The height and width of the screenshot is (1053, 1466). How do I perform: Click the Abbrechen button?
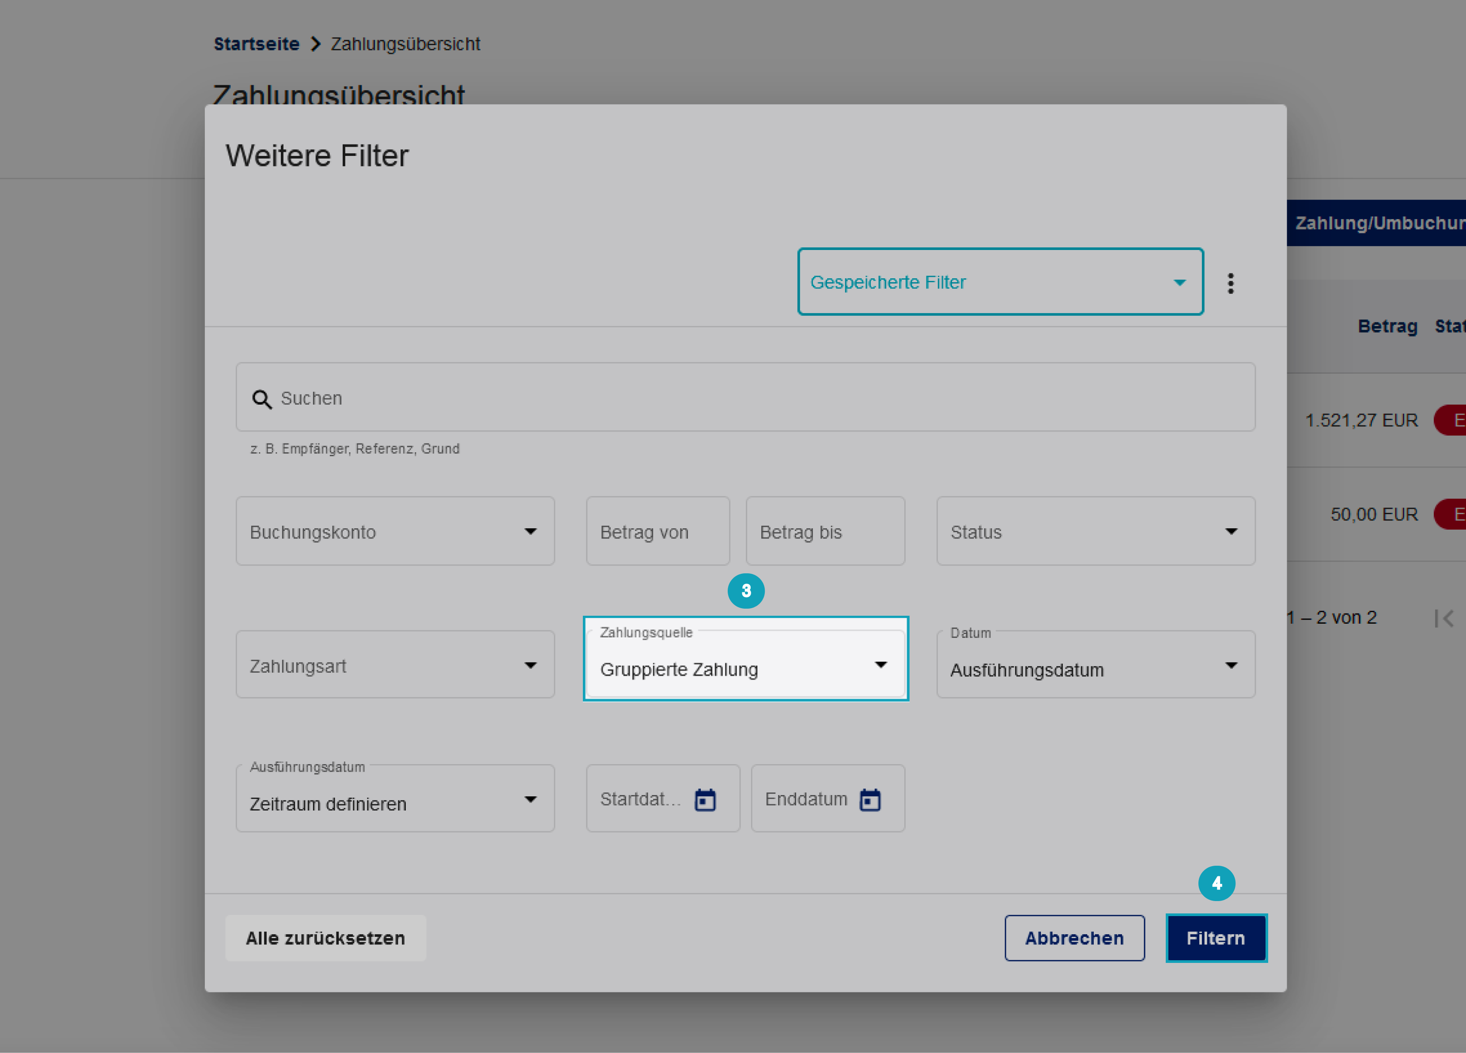click(1074, 938)
